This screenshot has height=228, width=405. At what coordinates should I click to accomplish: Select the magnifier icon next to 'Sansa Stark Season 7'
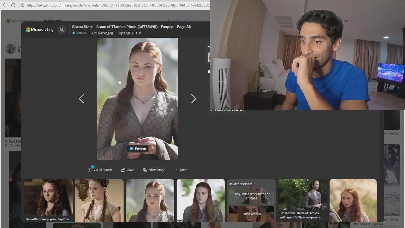211,110
